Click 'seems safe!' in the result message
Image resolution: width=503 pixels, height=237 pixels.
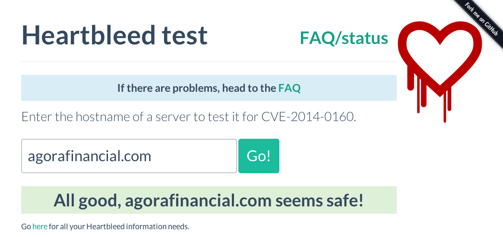319,200
